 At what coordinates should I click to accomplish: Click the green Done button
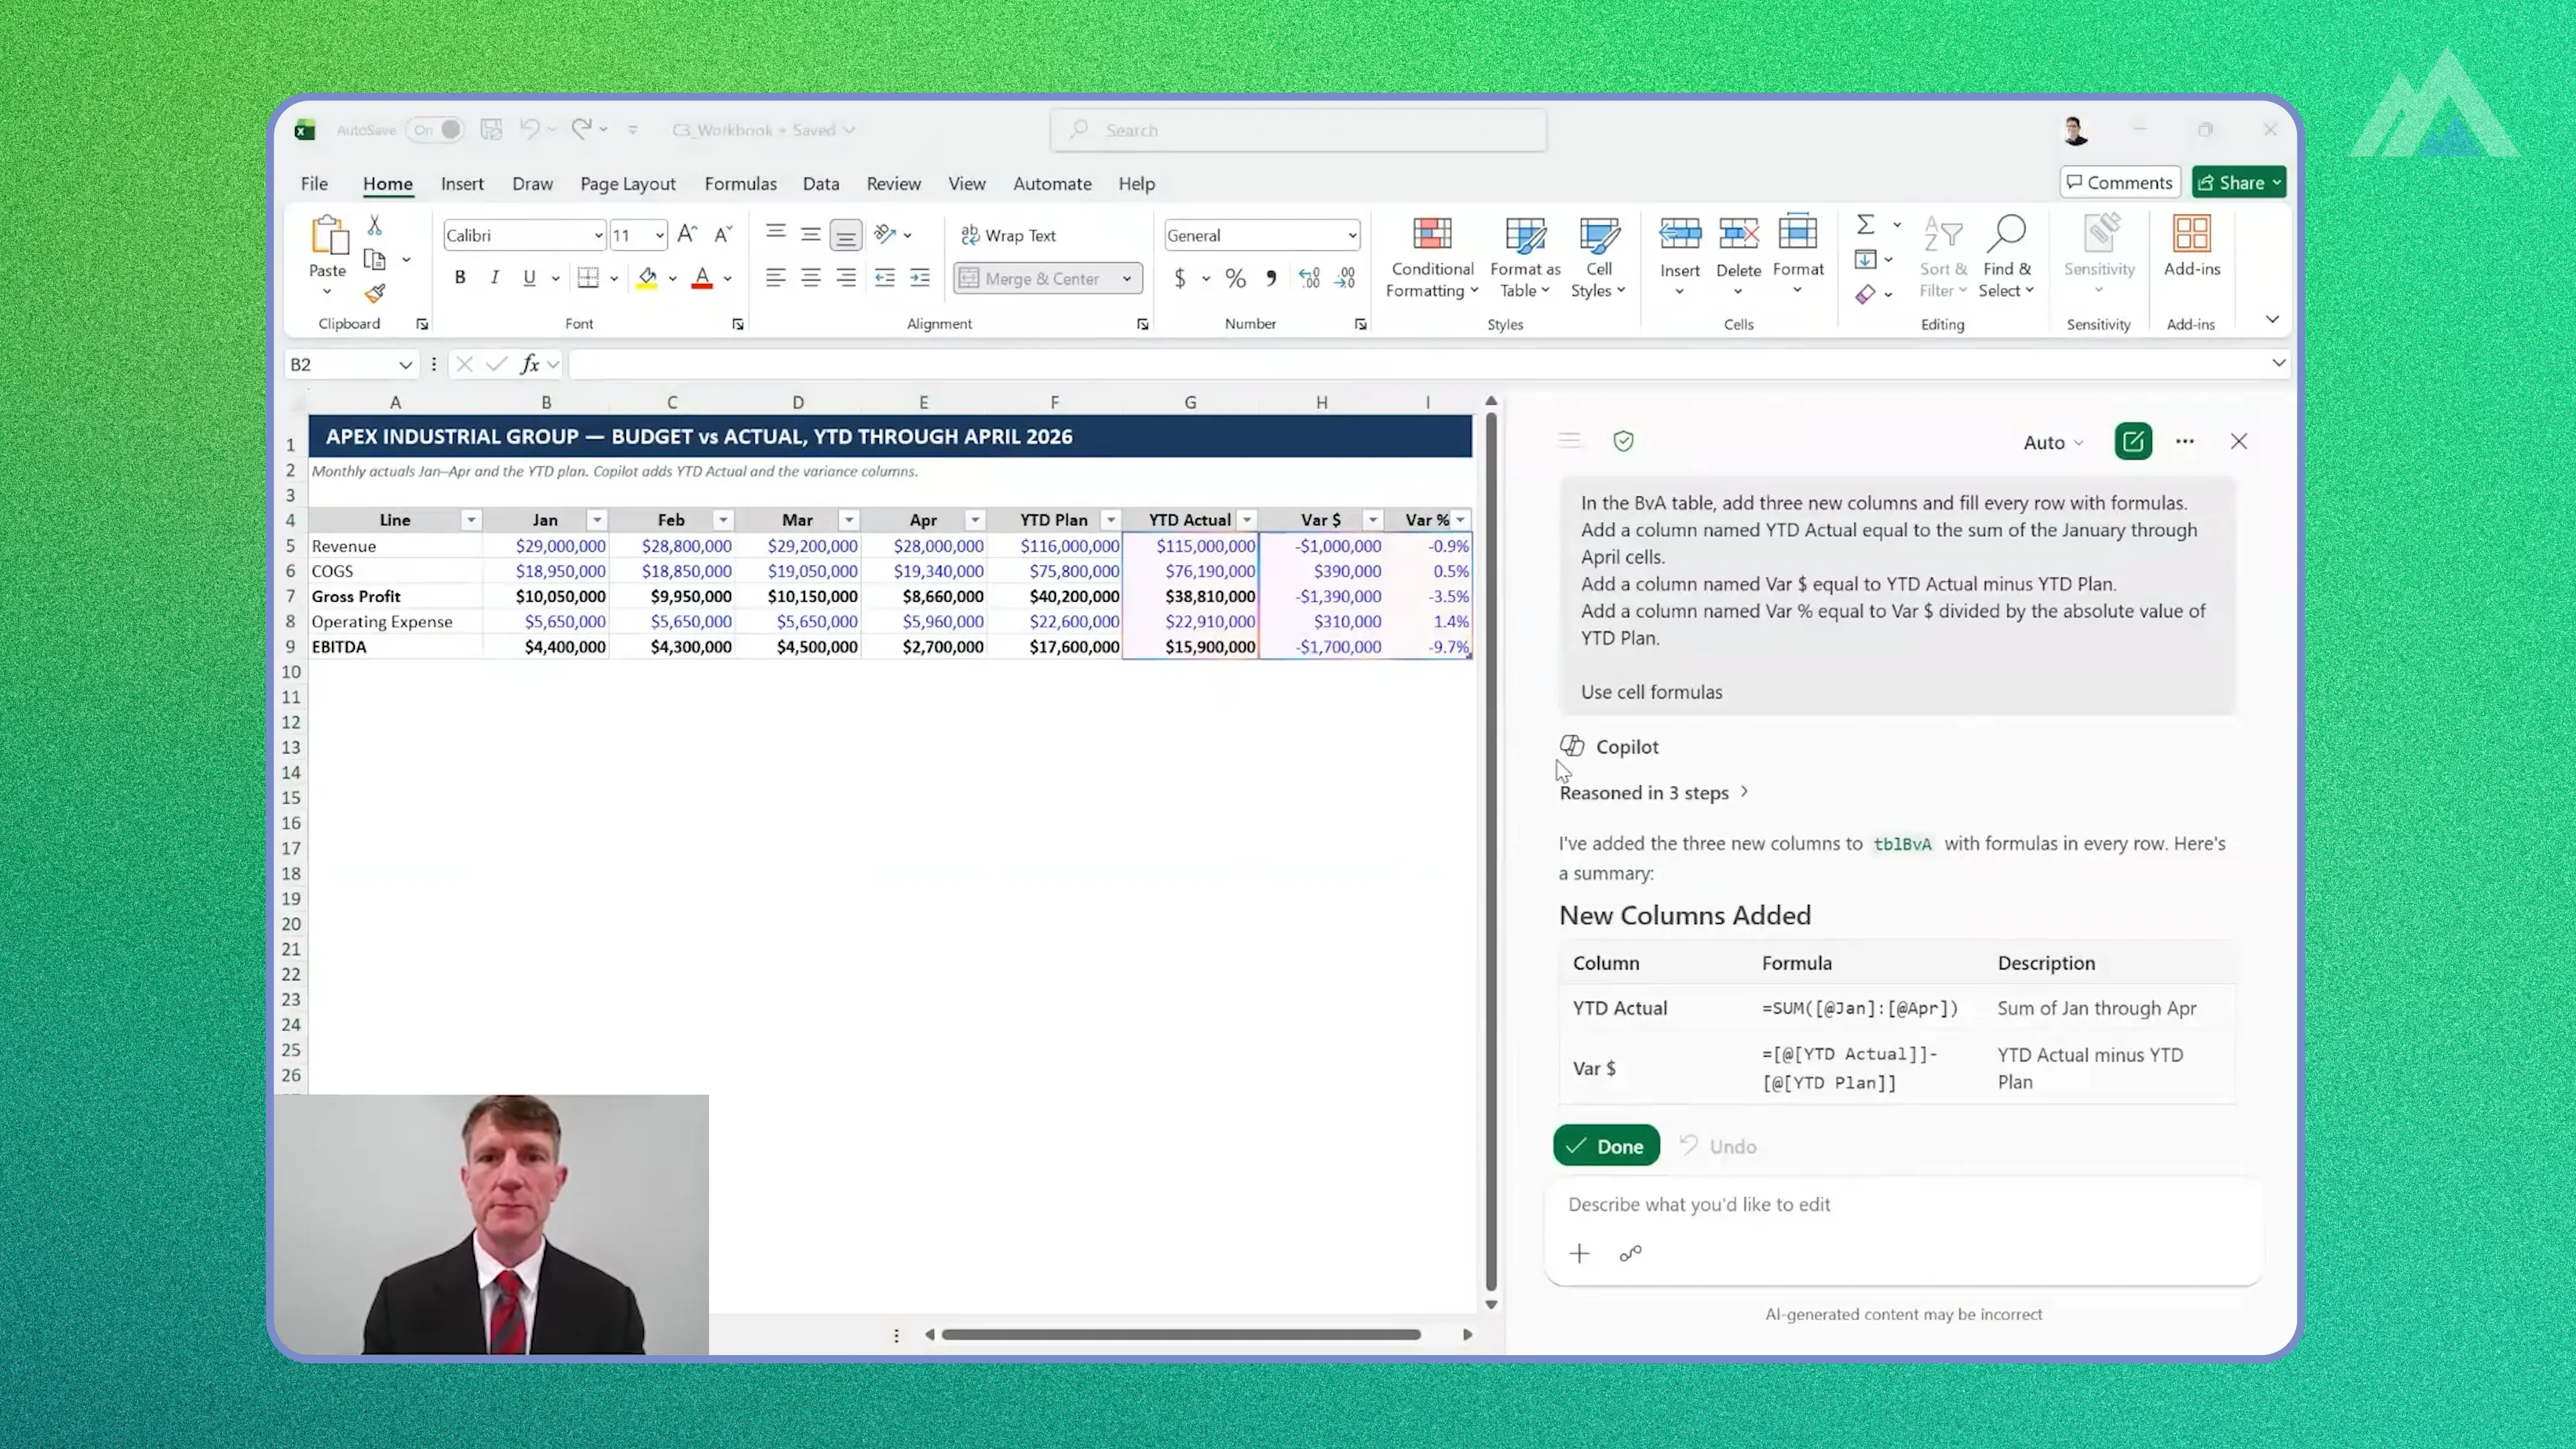click(x=1606, y=1146)
